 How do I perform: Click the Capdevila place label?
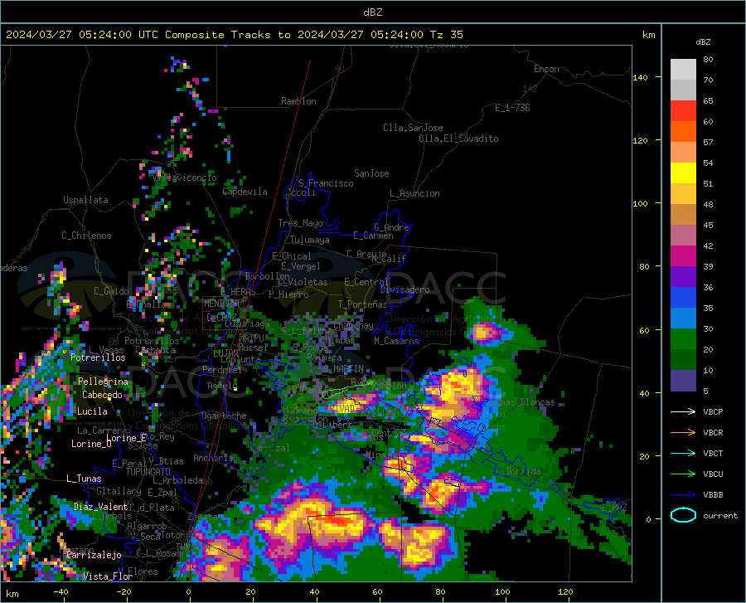pyautogui.click(x=245, y=192)
